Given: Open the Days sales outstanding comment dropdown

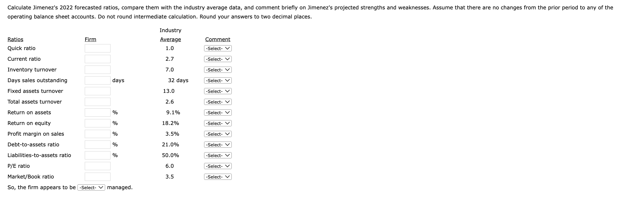Looking at the screenshot, I should [x=217, y=80].
